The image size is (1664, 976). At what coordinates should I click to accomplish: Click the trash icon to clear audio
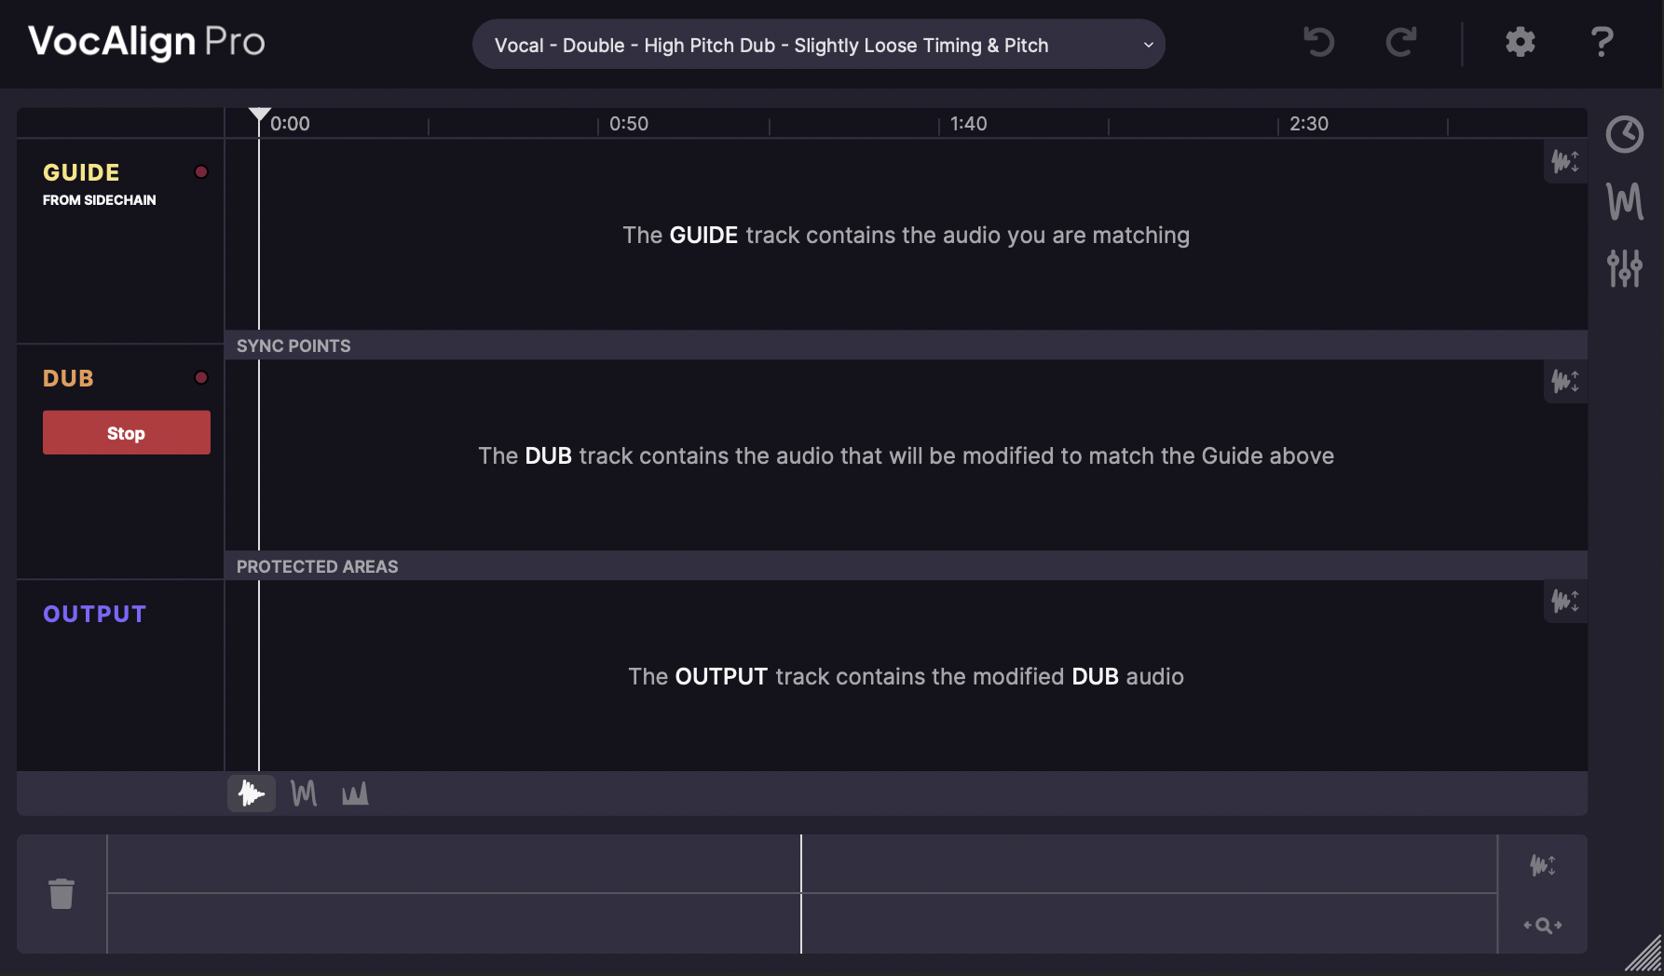coord(62,892)
